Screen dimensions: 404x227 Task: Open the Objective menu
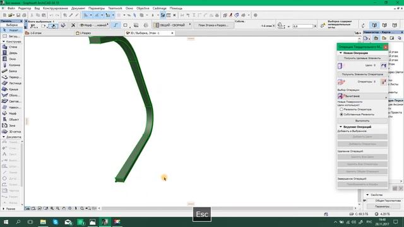point(143,8)
